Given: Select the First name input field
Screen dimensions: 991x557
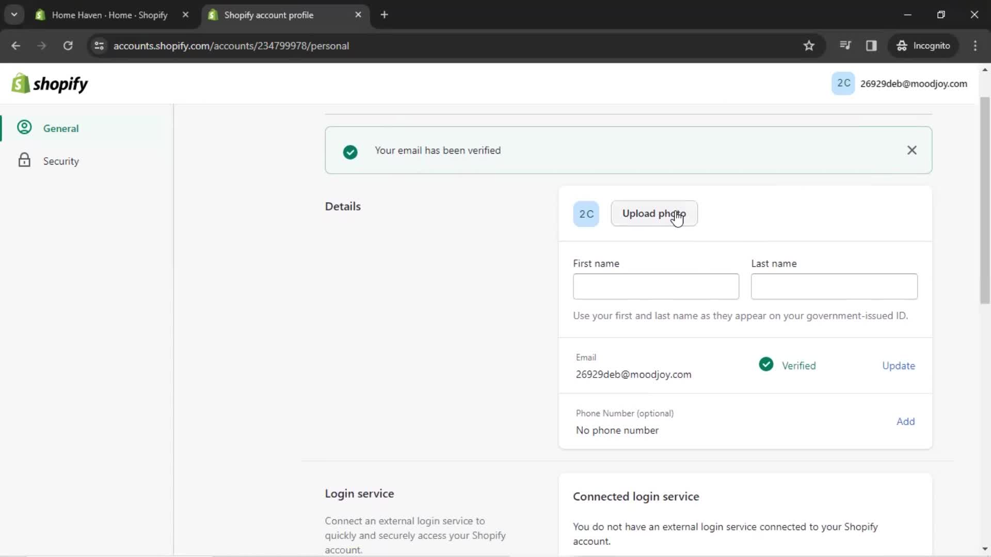Looking at the screenshot, I should tap(656, 286).
